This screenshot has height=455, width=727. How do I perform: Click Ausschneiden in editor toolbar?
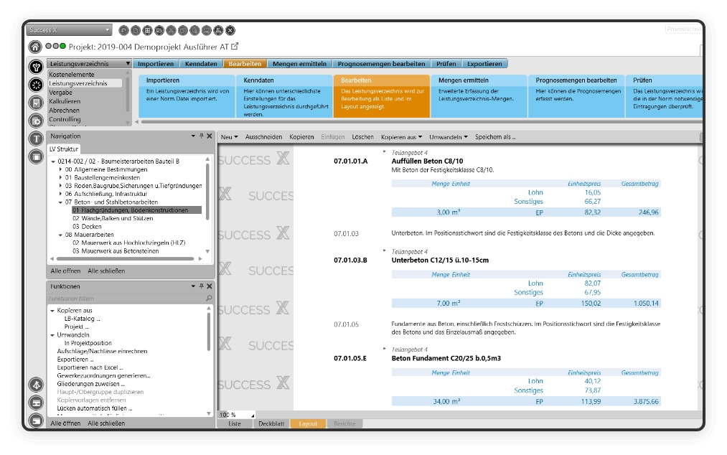point(263,137)
